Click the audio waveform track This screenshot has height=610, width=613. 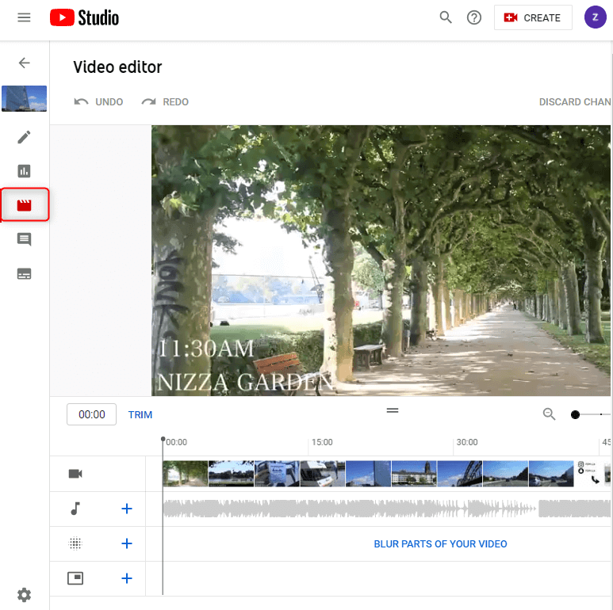pyautogui.click(x=387, y=509)
